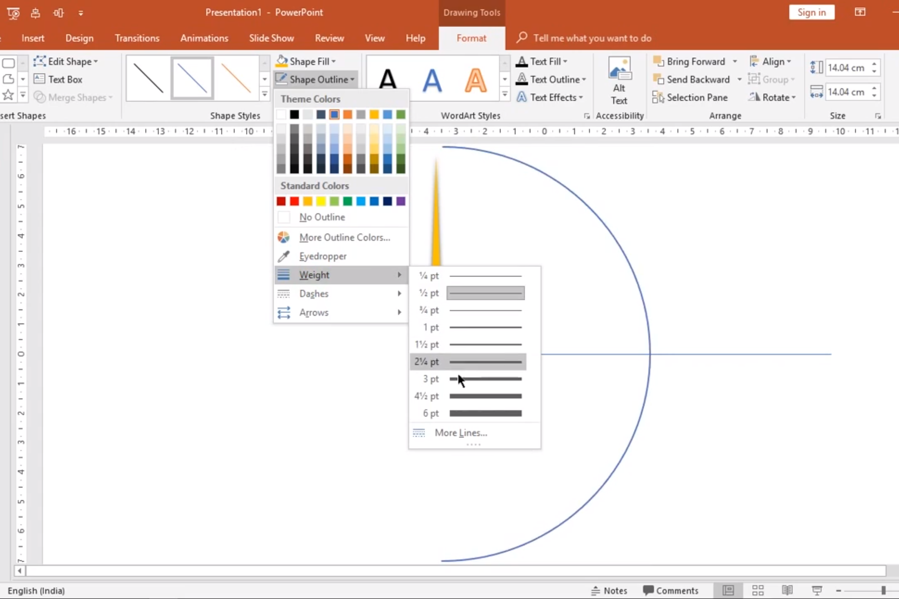Select No Outline option
The image size is (899, 599).
[x=322, y=217]
